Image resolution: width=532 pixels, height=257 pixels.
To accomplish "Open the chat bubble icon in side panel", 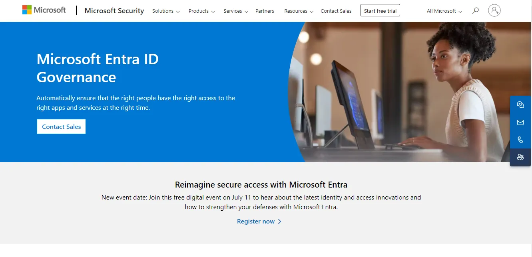I will coord(520,105).
